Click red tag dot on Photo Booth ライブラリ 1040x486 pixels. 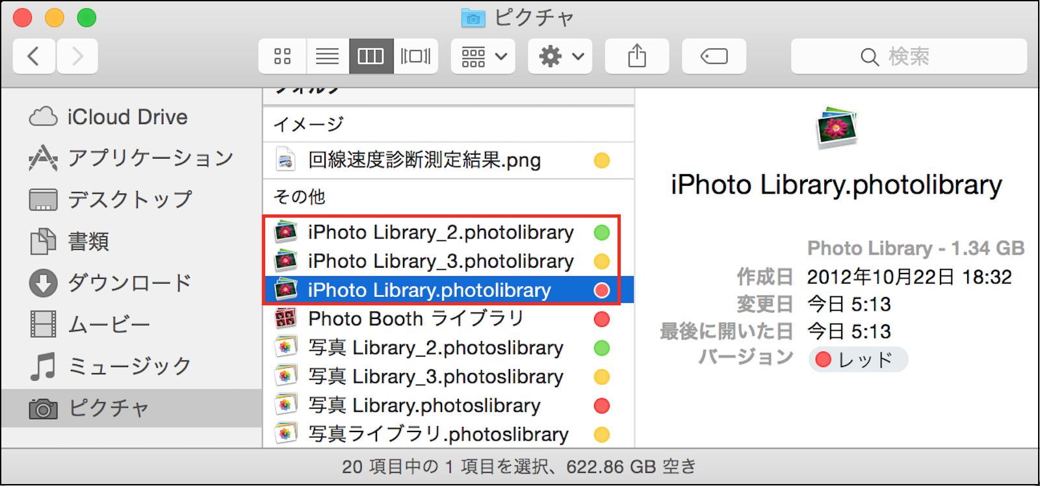pos(602,319)
